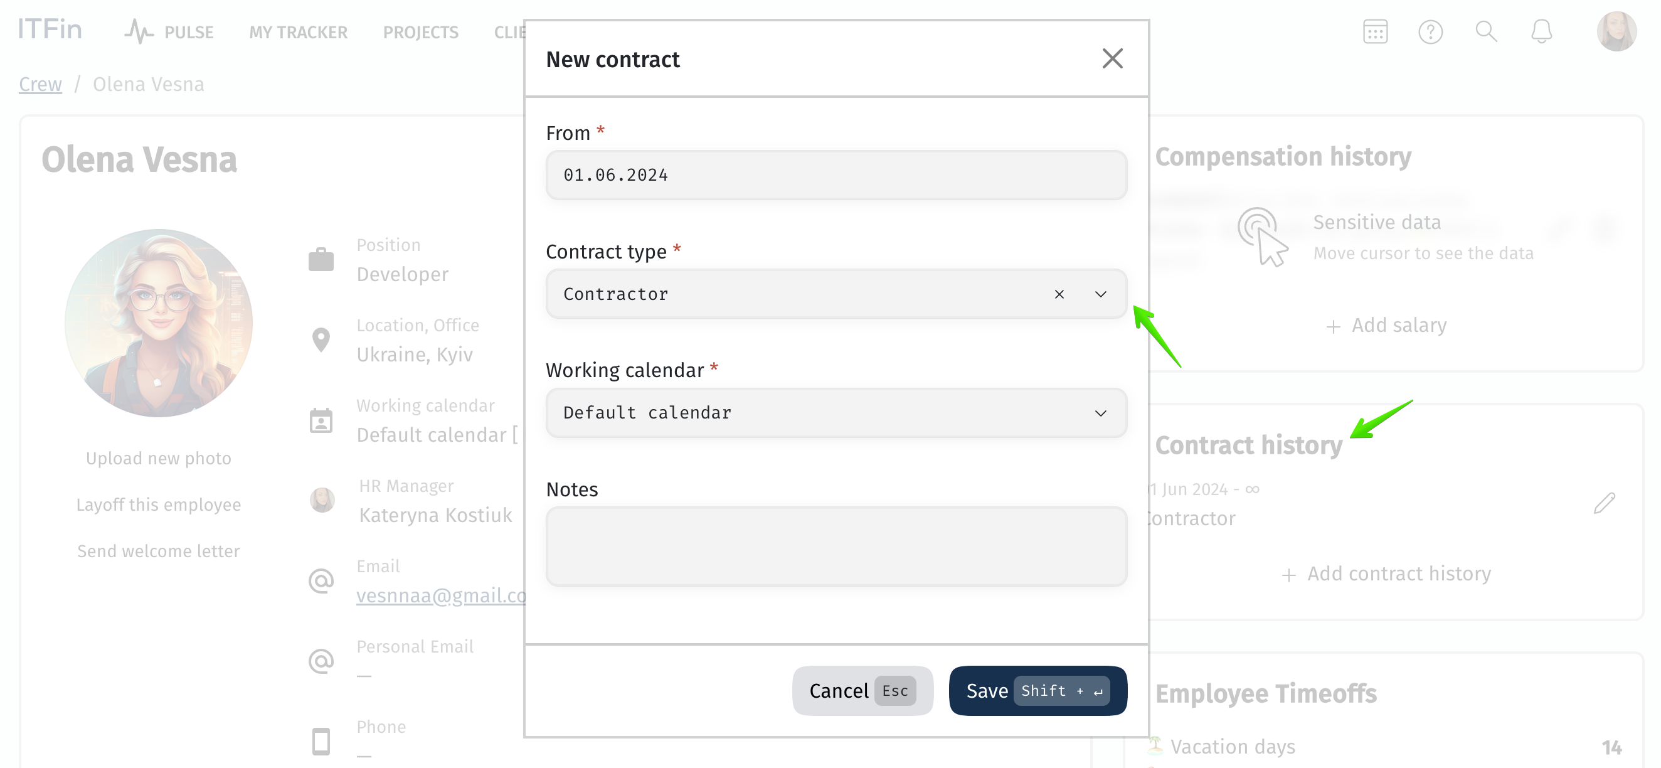Cancel the new contract dialog

pos(862,690)
